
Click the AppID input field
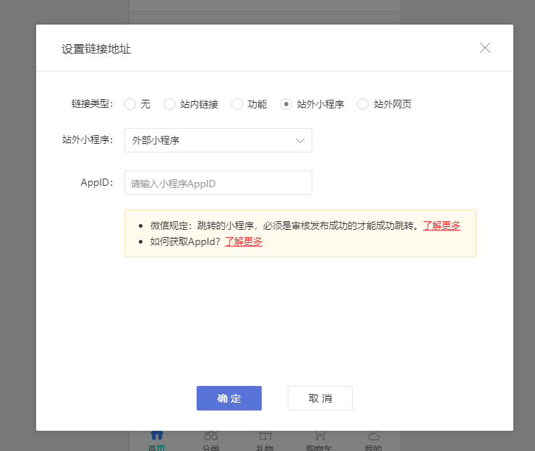tap(218, 183)
